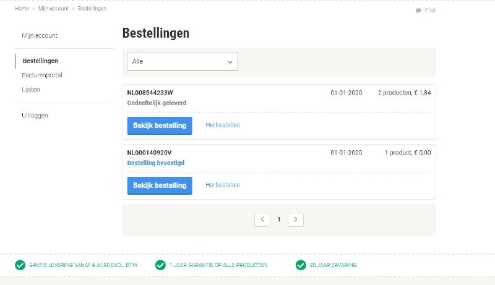
Task: Click '1 JAAR GARANTIE OP ALLE PRODUCTEN' text
Action: tap(218, 265)
